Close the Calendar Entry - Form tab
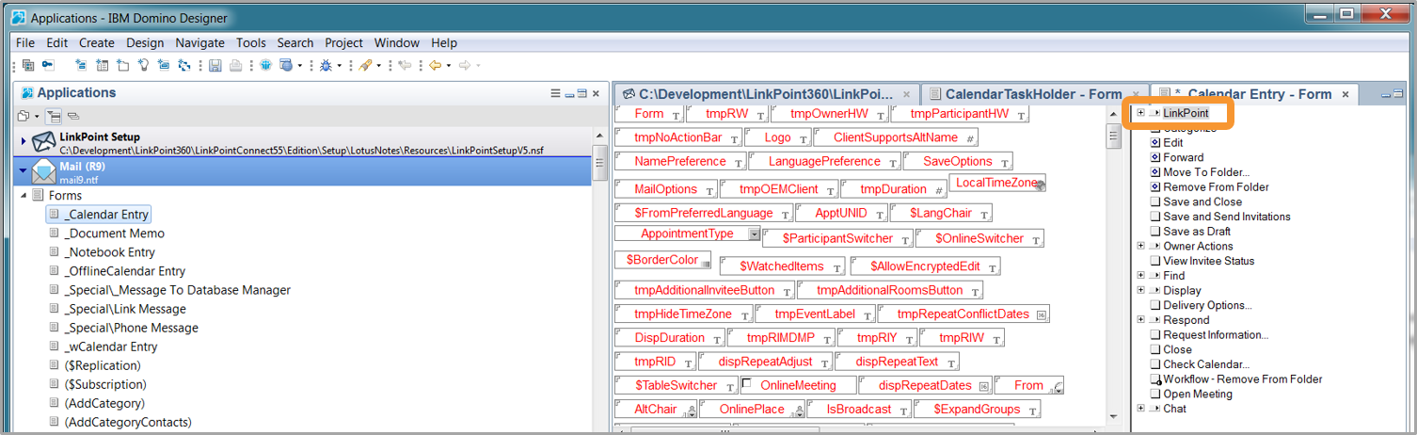Viewport: 1417px width, 435px height. coord(1345,94)
